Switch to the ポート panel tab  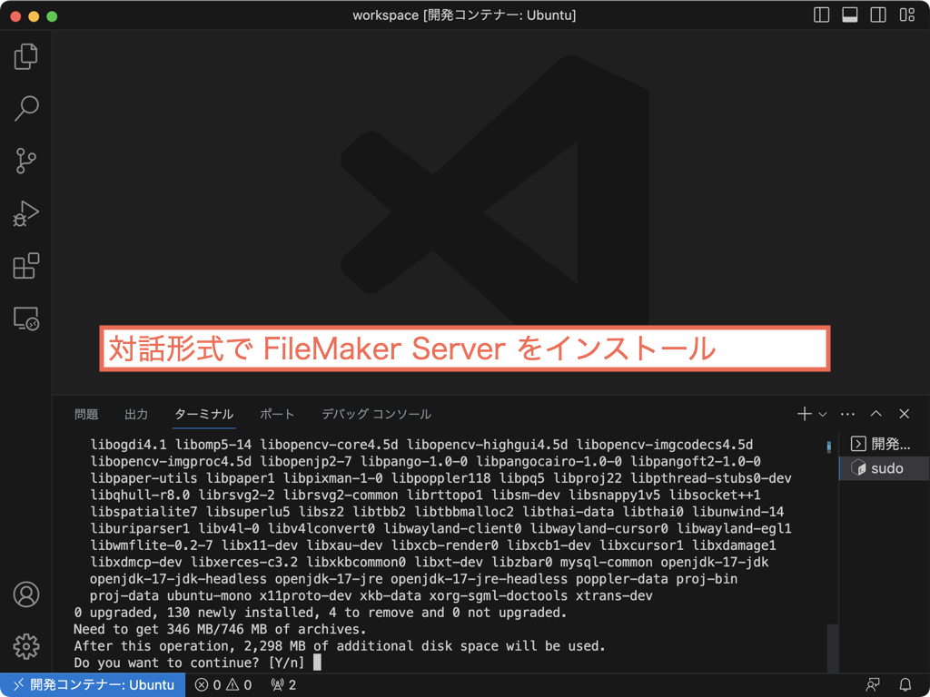pos(277,414)
